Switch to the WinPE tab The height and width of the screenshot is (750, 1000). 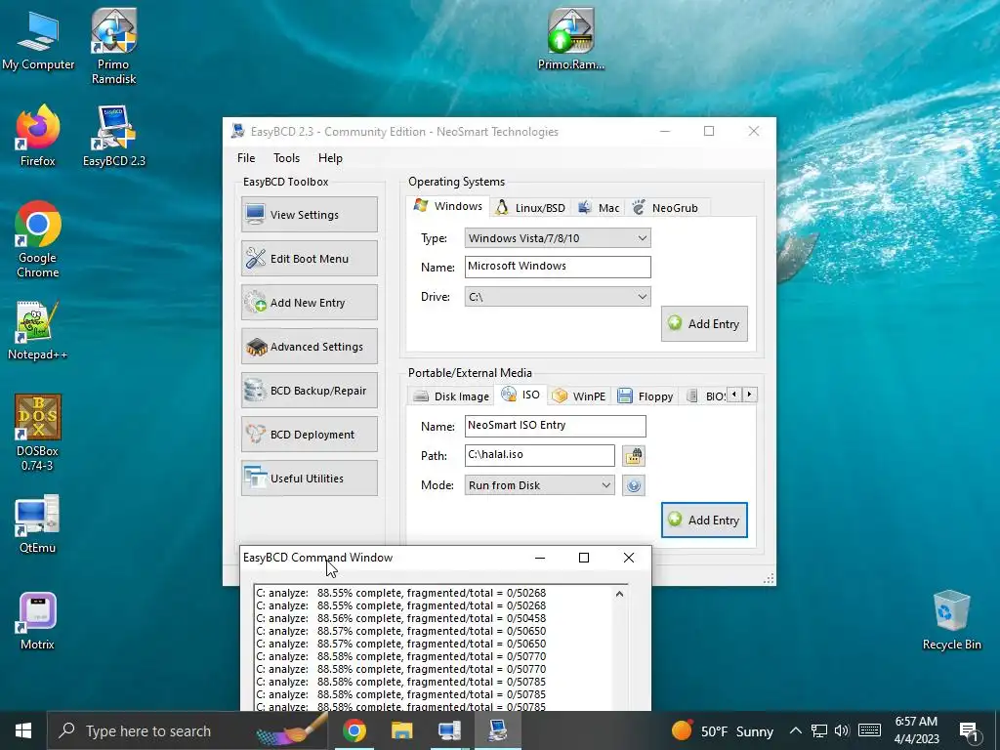pos(579,396)
